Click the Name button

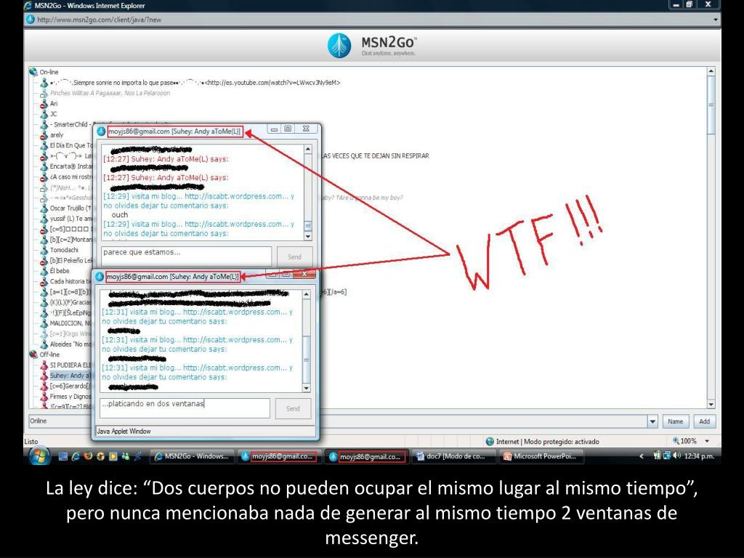(x=675, y=421)
